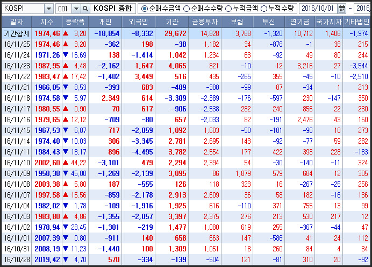
Task: Expand the 001 index code dropdown
Action: click(x=76, y=9)
